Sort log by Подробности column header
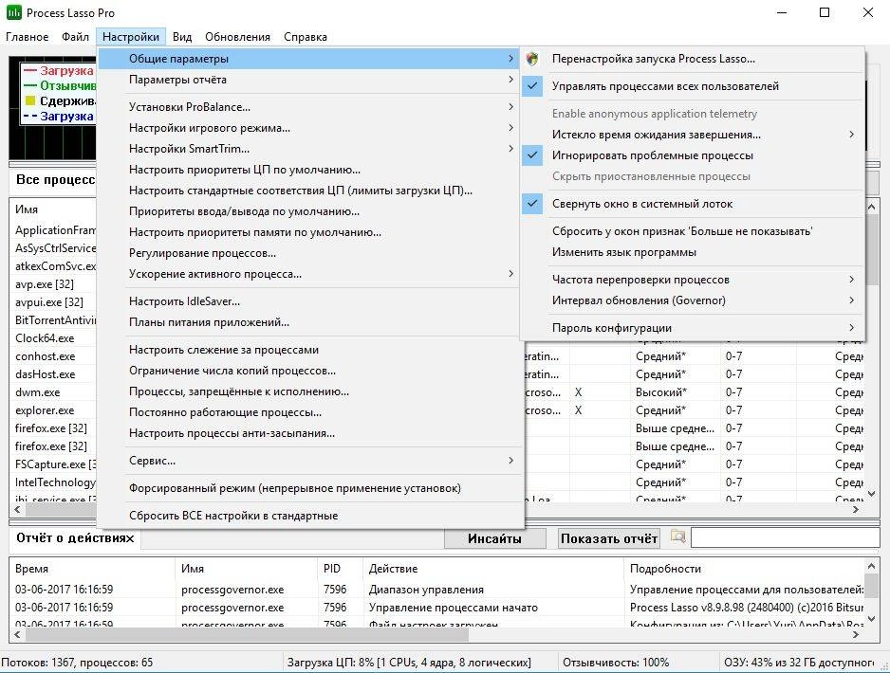 pos(744,569)
